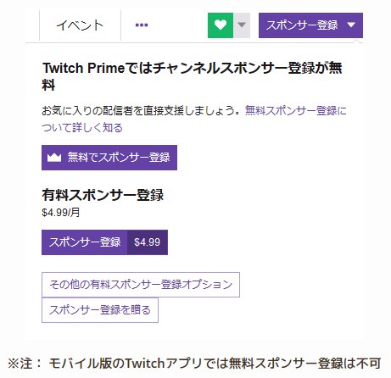Click the 有料スポンサー登録 heading
The height and width of the screenshot is (378, 391).
click(x=103, y=195)
